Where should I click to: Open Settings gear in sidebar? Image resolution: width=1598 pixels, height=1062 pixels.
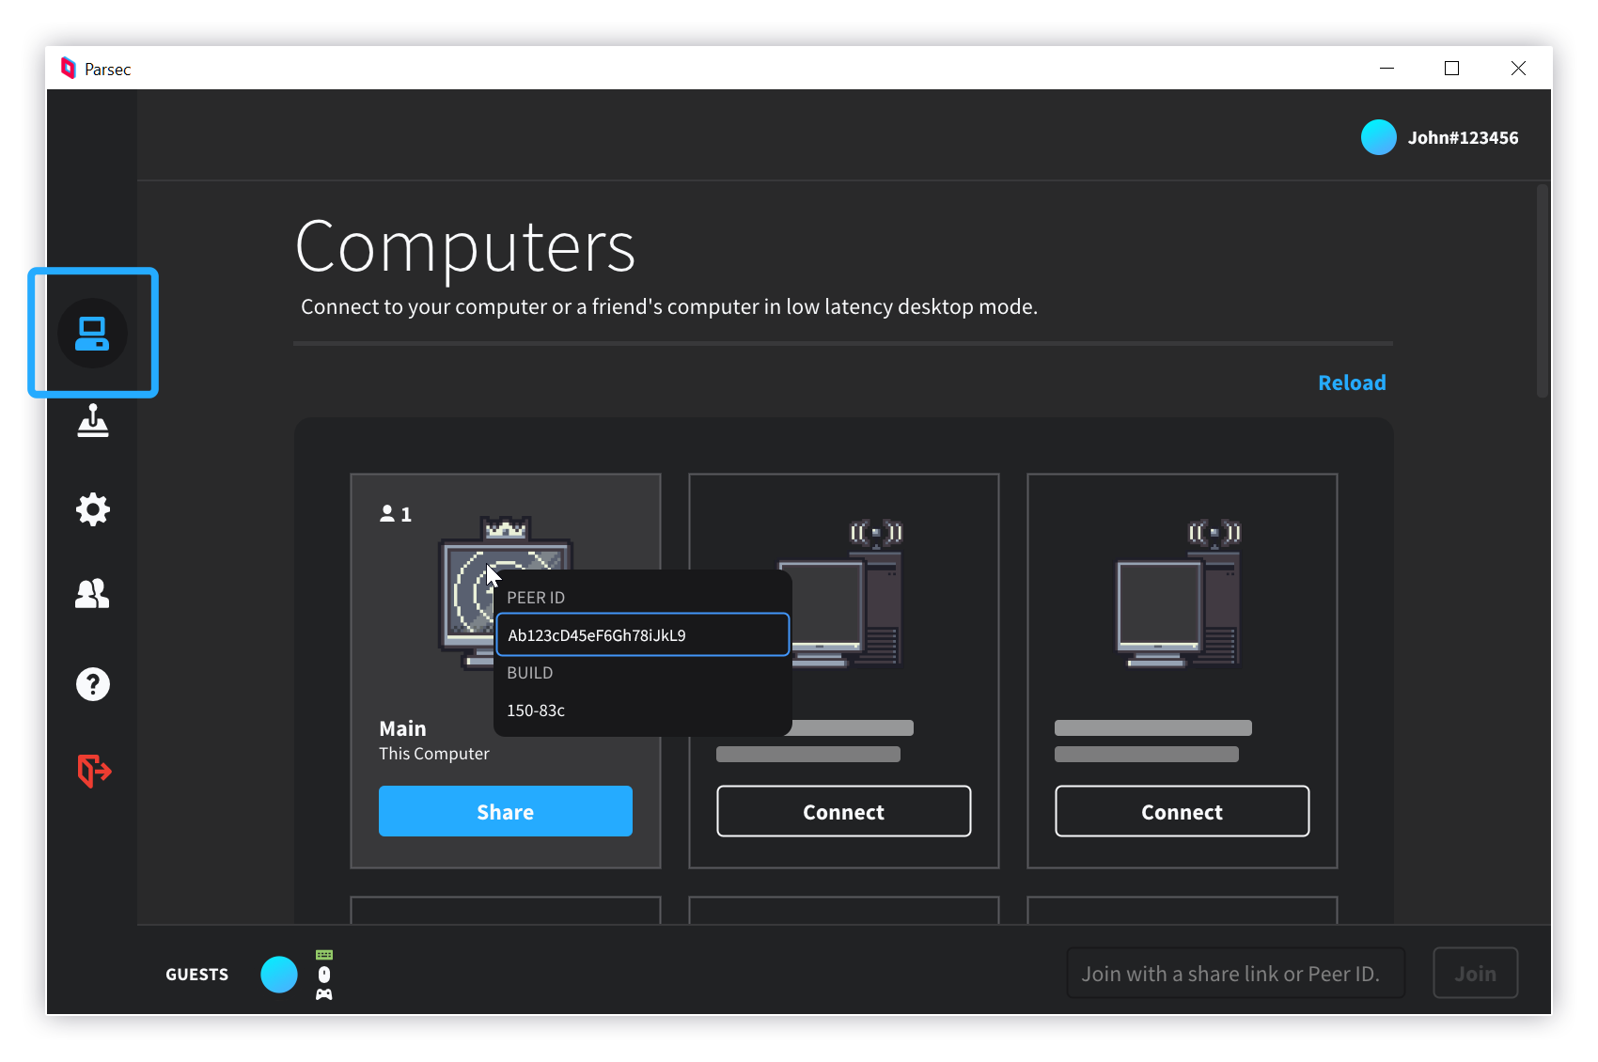click(92, 509)
